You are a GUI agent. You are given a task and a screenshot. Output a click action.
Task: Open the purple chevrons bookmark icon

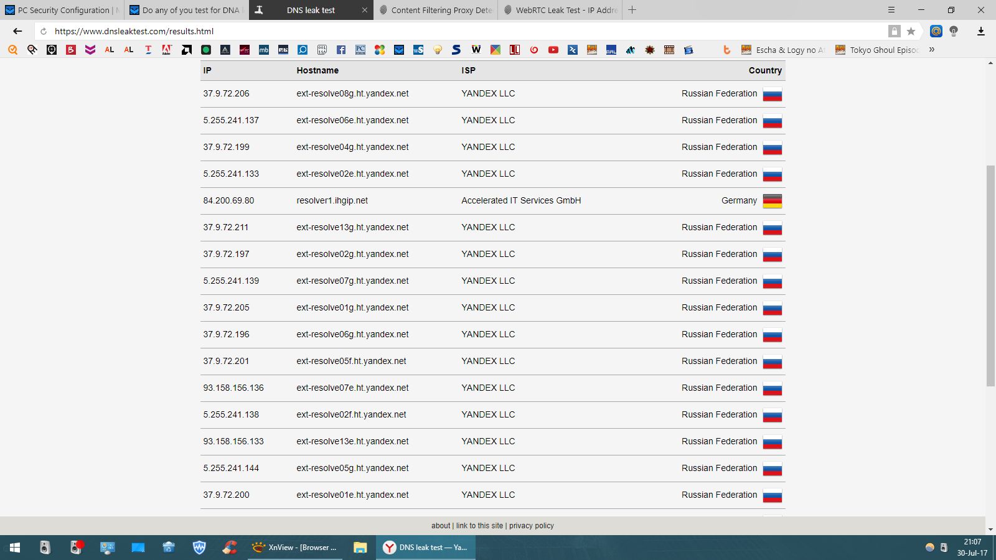click(x=90, y=50)
